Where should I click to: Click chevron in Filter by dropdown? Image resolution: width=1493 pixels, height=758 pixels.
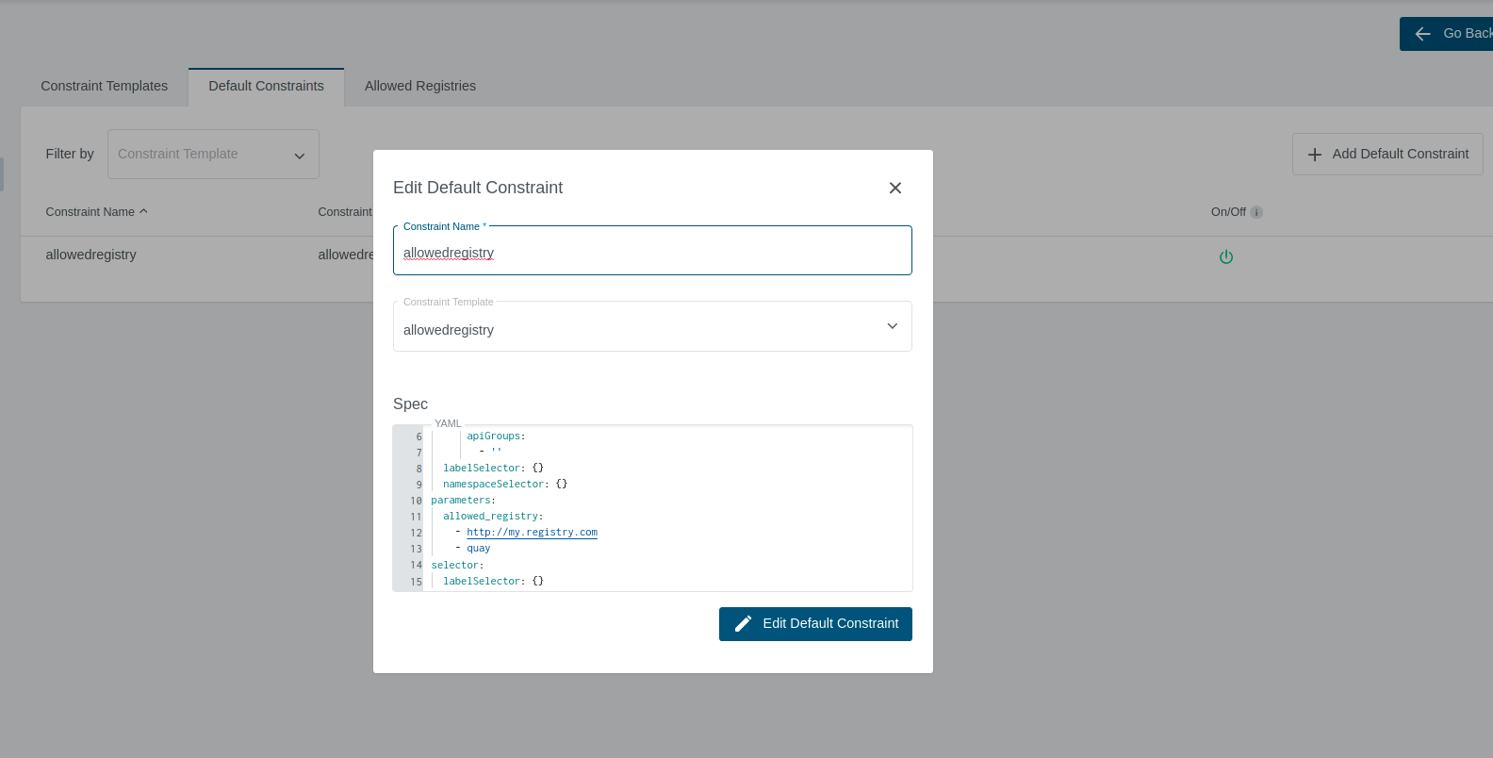pos(299,156)
